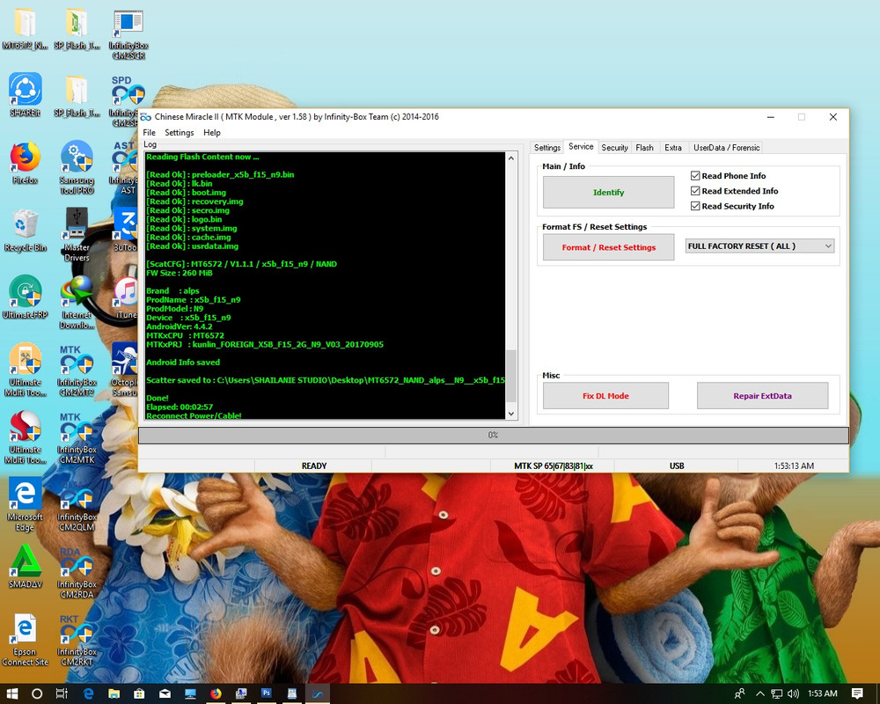Click the 0% progress bar
880x704 pixels.
(494, 435)
